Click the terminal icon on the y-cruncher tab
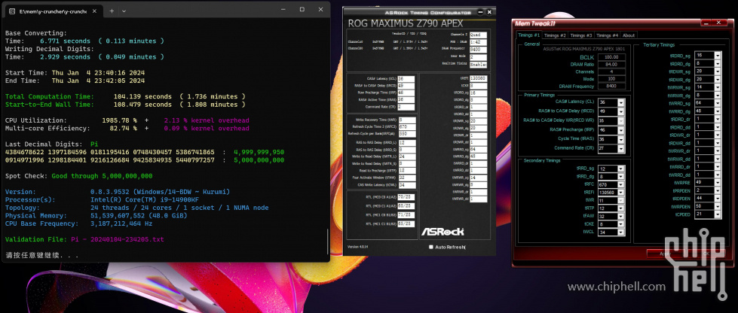738x313 pixels. 12,11
